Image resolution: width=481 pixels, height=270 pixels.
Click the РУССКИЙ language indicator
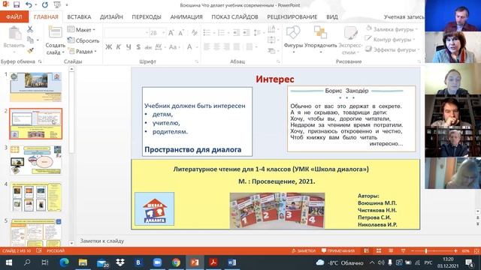point(56,250)
